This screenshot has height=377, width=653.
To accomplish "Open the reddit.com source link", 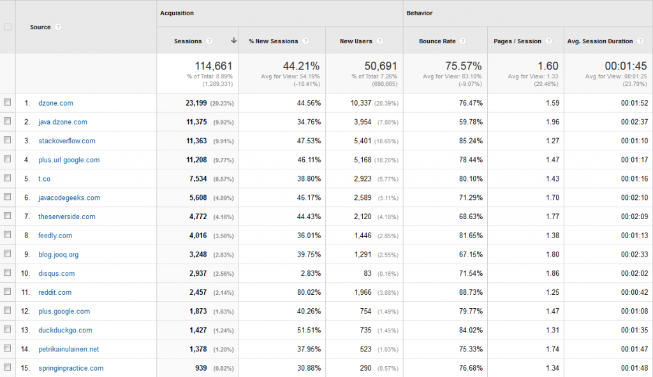I will (x=55, y=292).
